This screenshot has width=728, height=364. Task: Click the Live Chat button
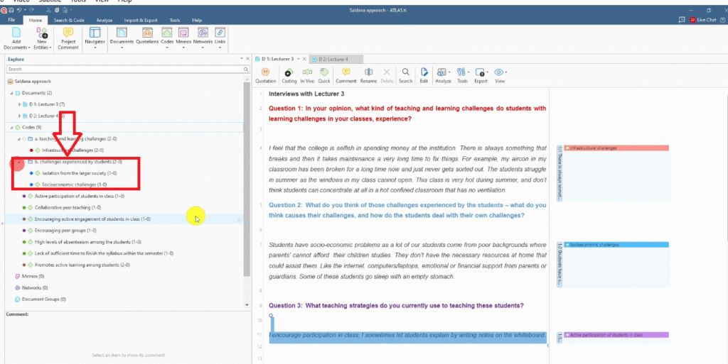click(x=702, y=21)
